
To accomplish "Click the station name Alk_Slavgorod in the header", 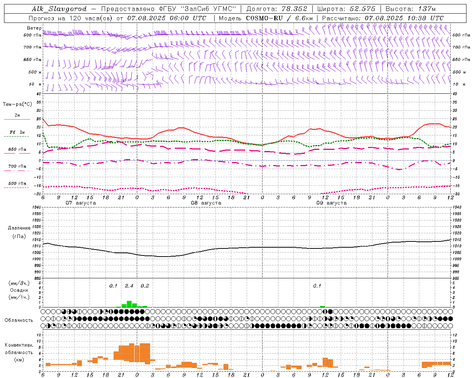I will 59,9.
